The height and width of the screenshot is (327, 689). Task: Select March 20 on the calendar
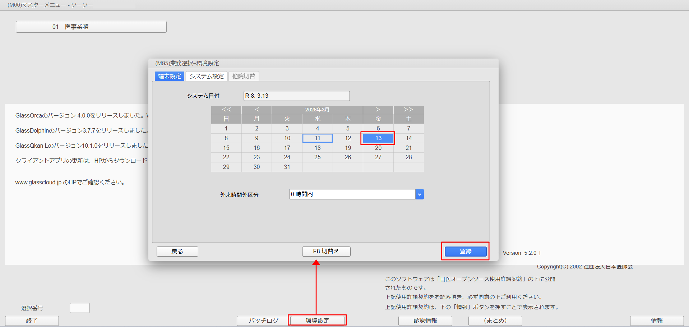(x=378, y=147)
